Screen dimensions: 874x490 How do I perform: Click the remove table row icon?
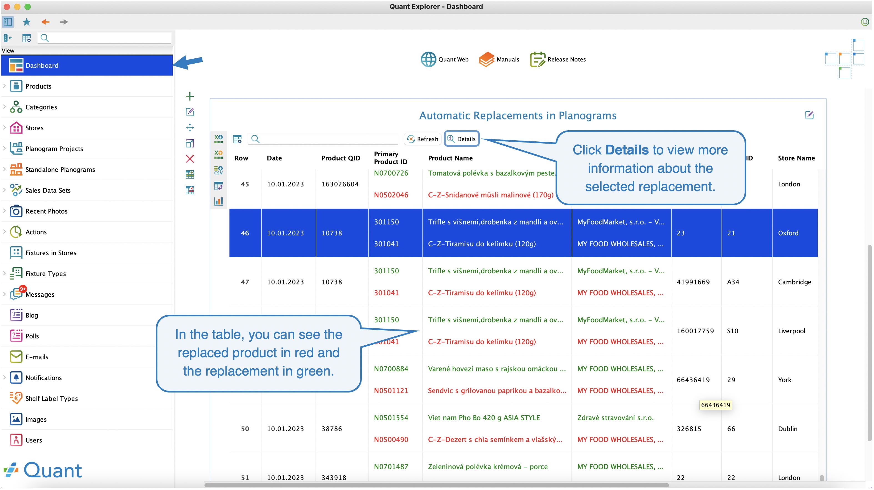[x=190, y=190]
